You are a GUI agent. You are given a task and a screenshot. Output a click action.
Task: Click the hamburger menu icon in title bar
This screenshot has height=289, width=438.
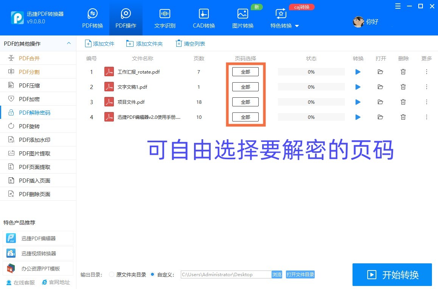[x=398, y=6]
